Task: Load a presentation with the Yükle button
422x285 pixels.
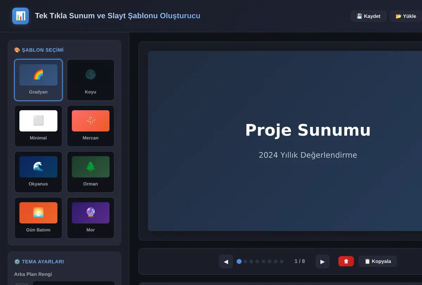Action: [x=406, y=16]
